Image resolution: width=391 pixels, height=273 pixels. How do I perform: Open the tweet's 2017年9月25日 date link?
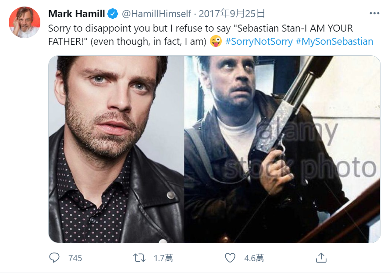tap(232, 14)
